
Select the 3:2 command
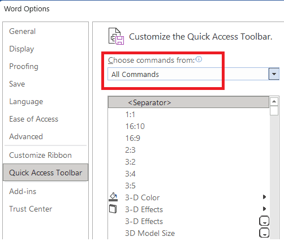pos(188,162)
